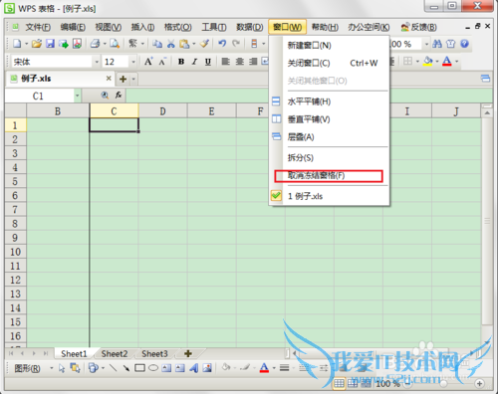
Task: Toggle center alignment
Action: [x=239, y=62]
